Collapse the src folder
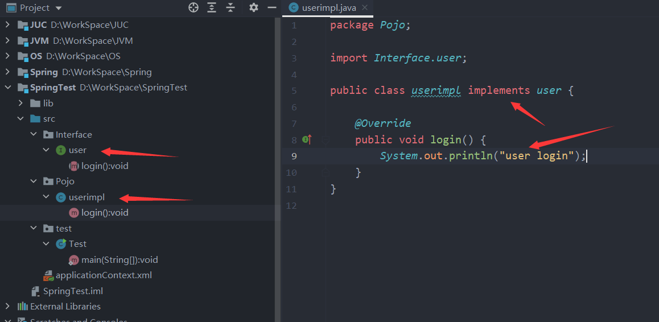Image resolution: width=659 pixels, height=322 pixels. point(20,119)
